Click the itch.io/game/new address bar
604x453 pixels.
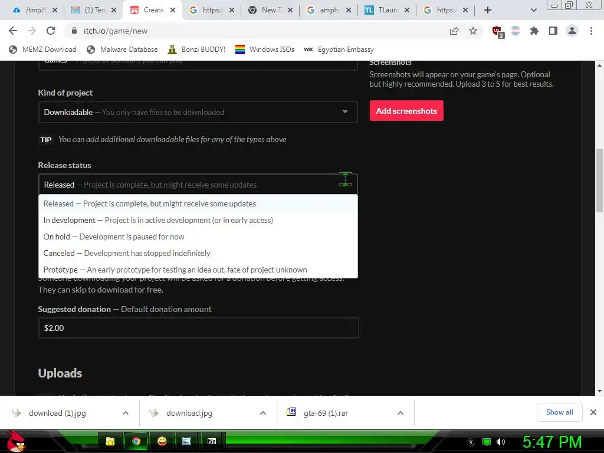[254, 31]
